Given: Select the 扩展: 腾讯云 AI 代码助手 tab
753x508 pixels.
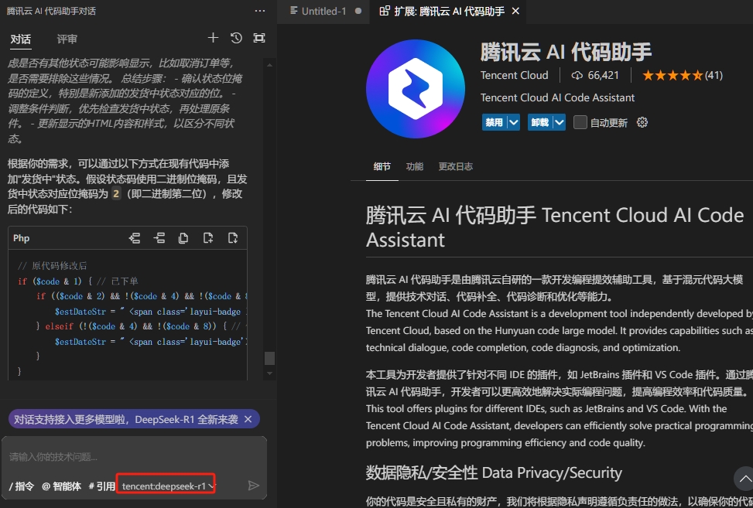Looking at the screenshot, I should 448,11.
